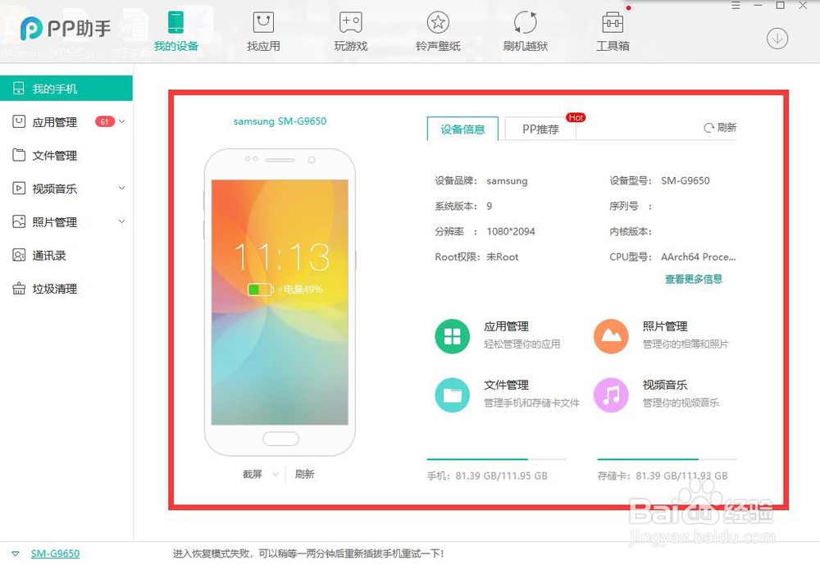Click the 截屏 button below phone

pyautogui.click(x=252, y=474)
